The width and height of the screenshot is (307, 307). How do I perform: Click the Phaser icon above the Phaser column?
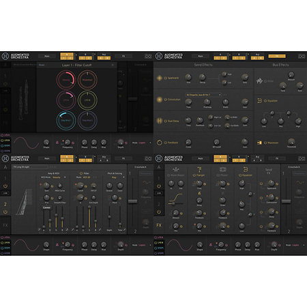pyautogui.click(x=223, y=169)
